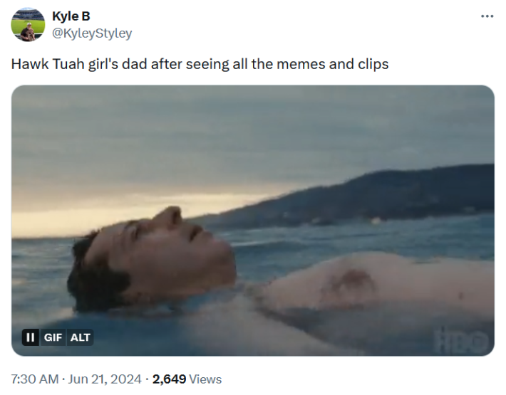Click the Kyle B display name
Viewport: 506px width, 395px height.
pyautogui.click(x=71, y=16)
